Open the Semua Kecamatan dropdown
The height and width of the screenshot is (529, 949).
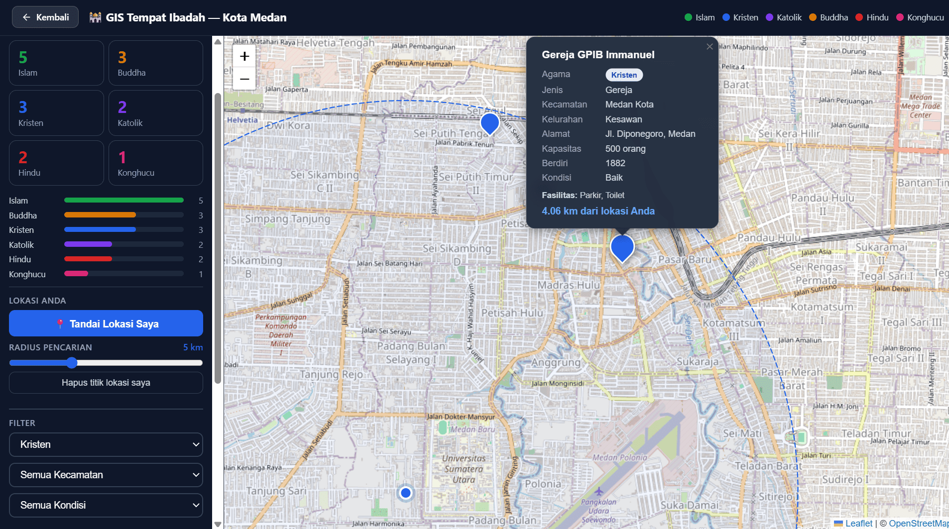[x=106, y=475]
